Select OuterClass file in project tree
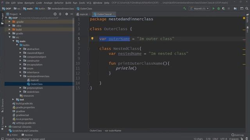This screenshot has height=140, width=250. tap(36, 84)
